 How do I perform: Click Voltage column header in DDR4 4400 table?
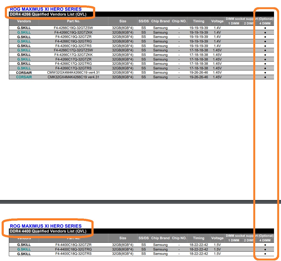pyautogui.click(x=217, y=238)
